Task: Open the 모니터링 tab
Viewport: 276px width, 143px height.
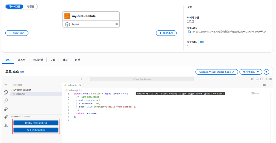Action: tap(38, 60)
